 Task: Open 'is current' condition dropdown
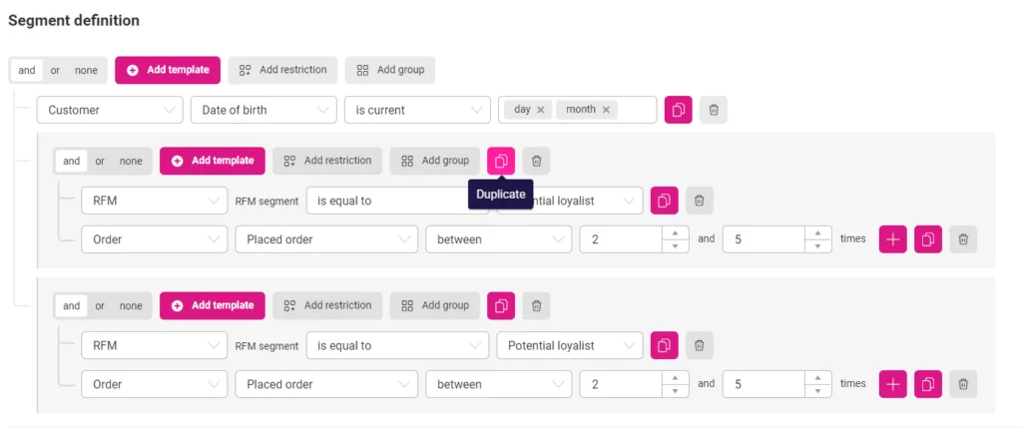417,110
